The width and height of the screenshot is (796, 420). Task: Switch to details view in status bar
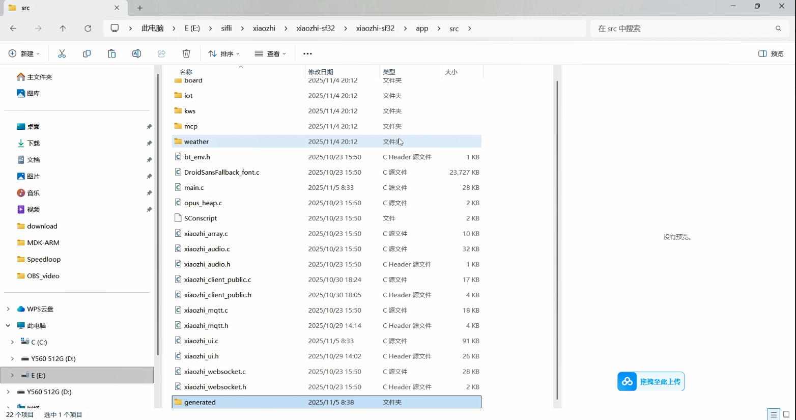(x=774, y=414)
